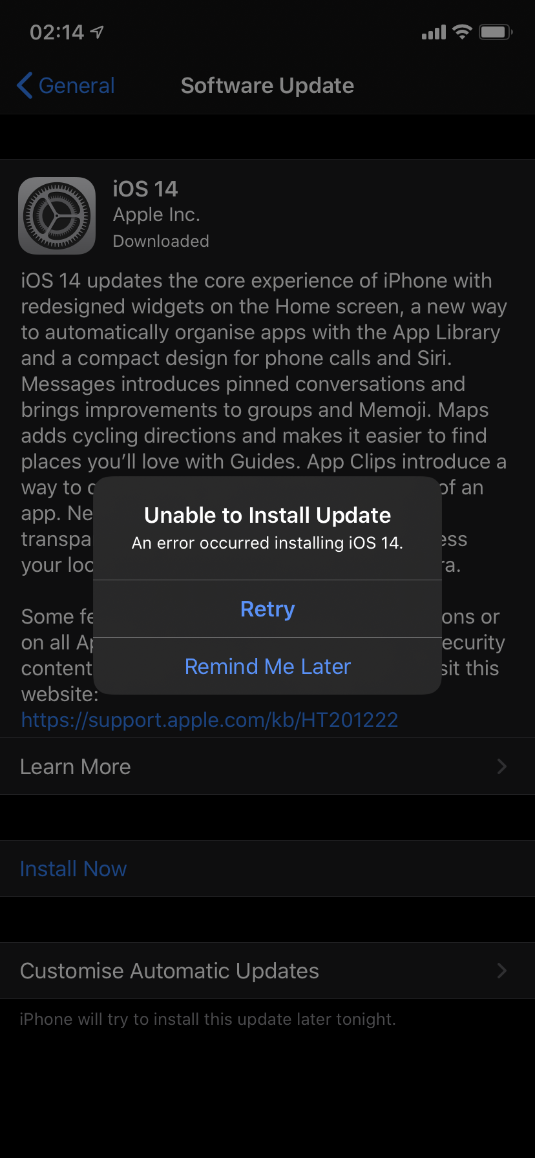Tap the Wi-Fi status icon
The width and height of the screenshot is (535, 1158).
click(462, 32)
